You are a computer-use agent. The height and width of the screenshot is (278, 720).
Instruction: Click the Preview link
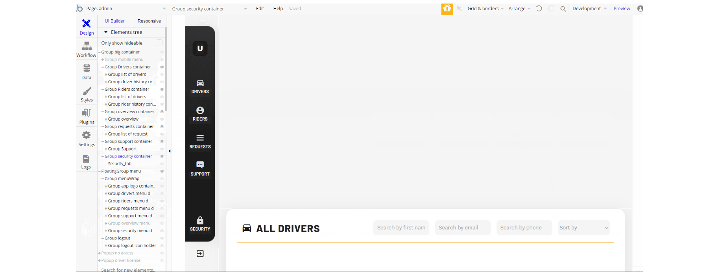622,9
